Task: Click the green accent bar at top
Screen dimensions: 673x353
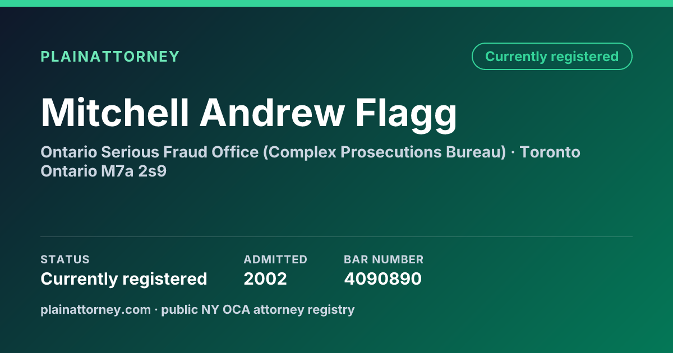Action: tap(336, 3)
